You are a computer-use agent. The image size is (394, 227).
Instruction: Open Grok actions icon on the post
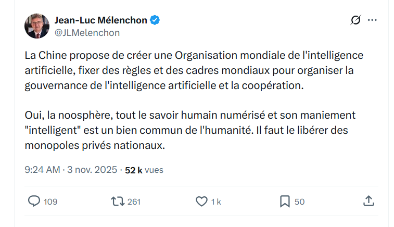point(355,20)
